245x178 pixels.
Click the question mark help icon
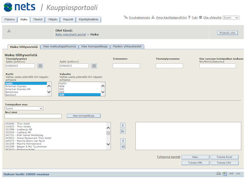[x=189, y=18]
